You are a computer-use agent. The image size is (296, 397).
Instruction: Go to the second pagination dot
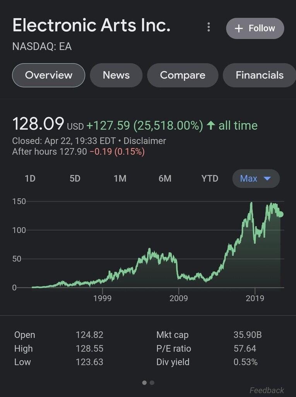tap(152, 383)
